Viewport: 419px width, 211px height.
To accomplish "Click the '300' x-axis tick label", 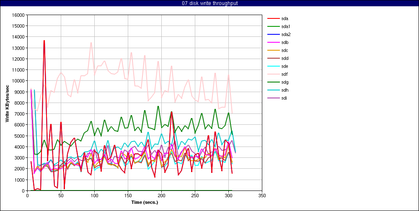I will [228, 195].
